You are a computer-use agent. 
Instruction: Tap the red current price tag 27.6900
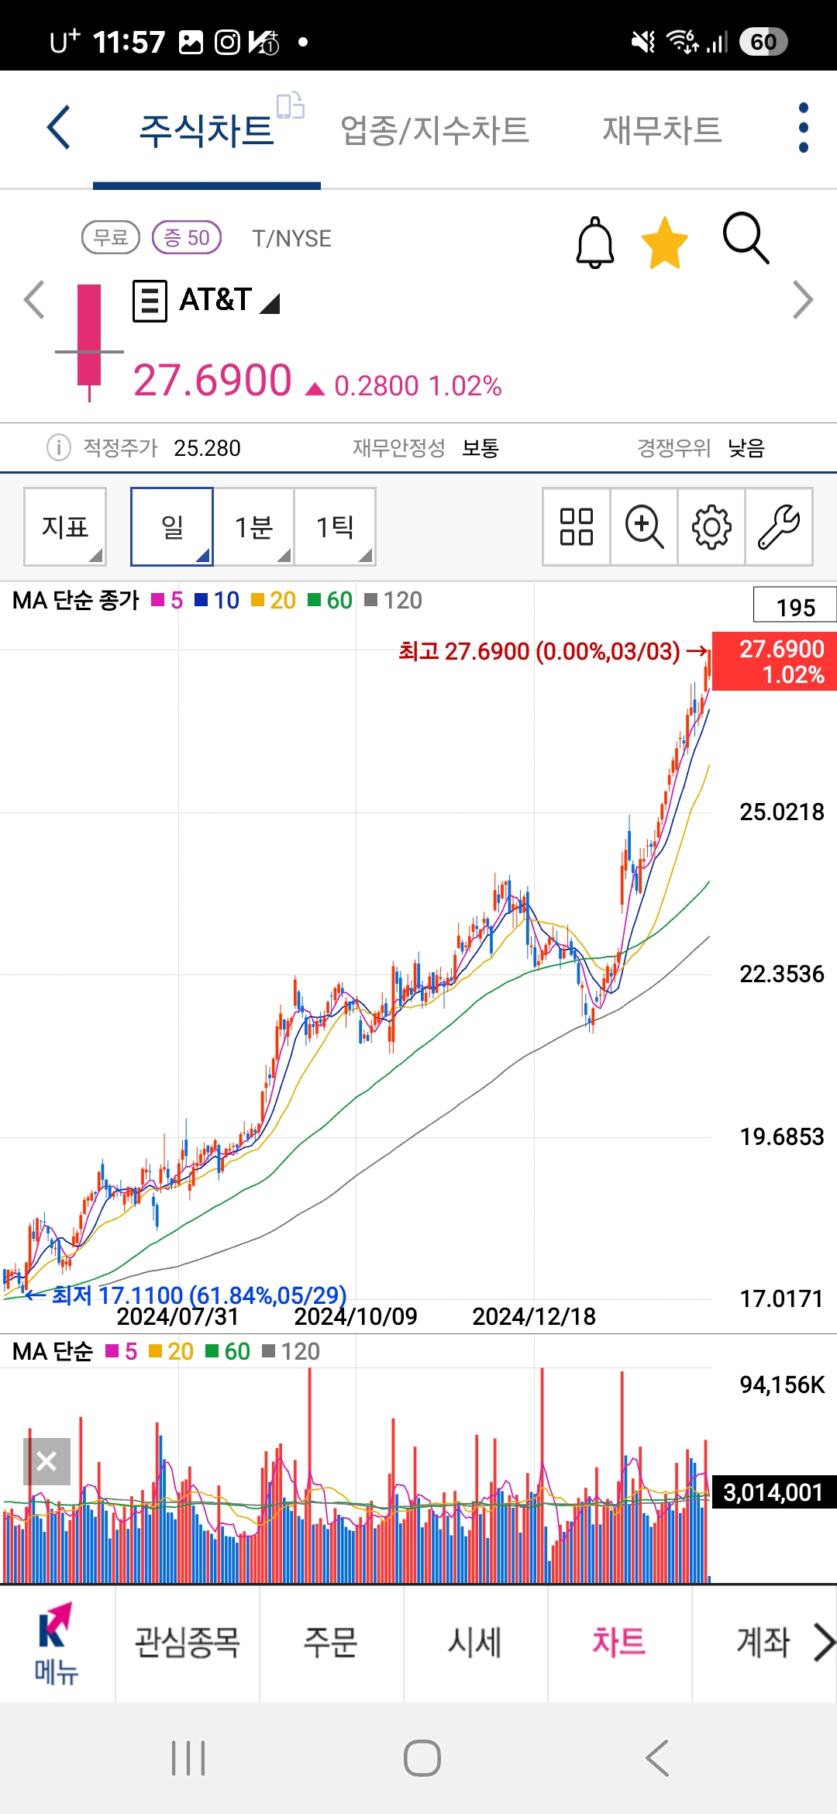tap(774, 661)
